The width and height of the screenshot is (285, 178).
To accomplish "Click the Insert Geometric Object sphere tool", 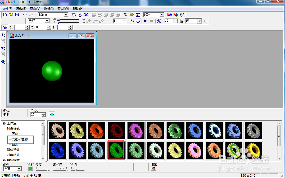I will point(3,62).
